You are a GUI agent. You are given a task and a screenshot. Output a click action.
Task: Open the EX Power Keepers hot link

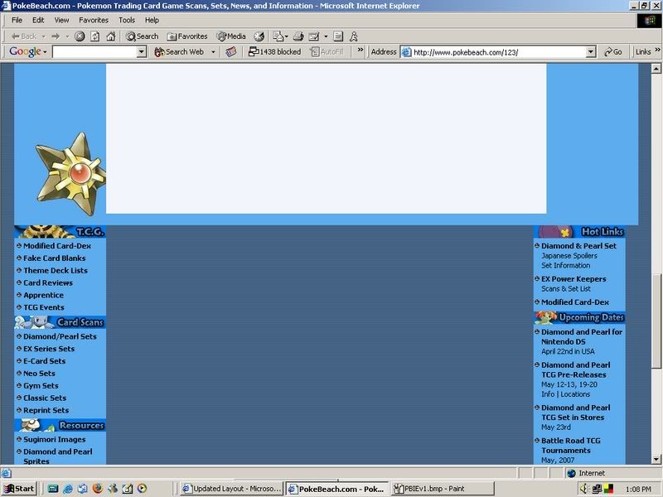573,278
